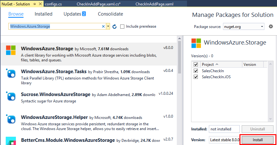
Task: Uncheck the SalesCheckIn project checkbox
Action: [x=196, y=71]
